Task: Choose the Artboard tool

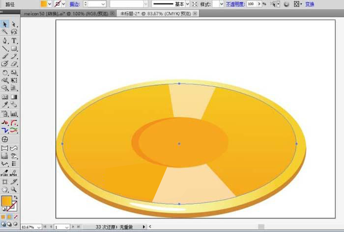Action: [x=5, y=181]
